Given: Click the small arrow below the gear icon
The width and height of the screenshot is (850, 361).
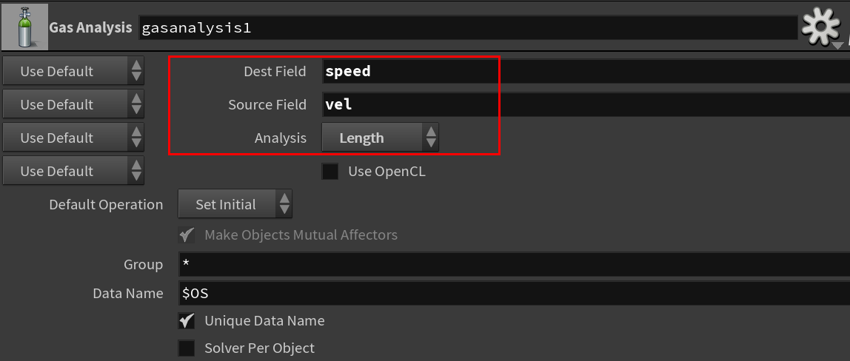Looking at the screenshot, I should click(837, 45).
